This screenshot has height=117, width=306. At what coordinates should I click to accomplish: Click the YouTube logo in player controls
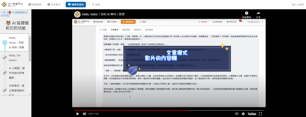click(x=252, y=114)
